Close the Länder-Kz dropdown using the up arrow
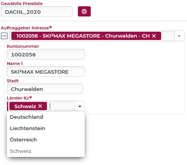 click(80, 106)
